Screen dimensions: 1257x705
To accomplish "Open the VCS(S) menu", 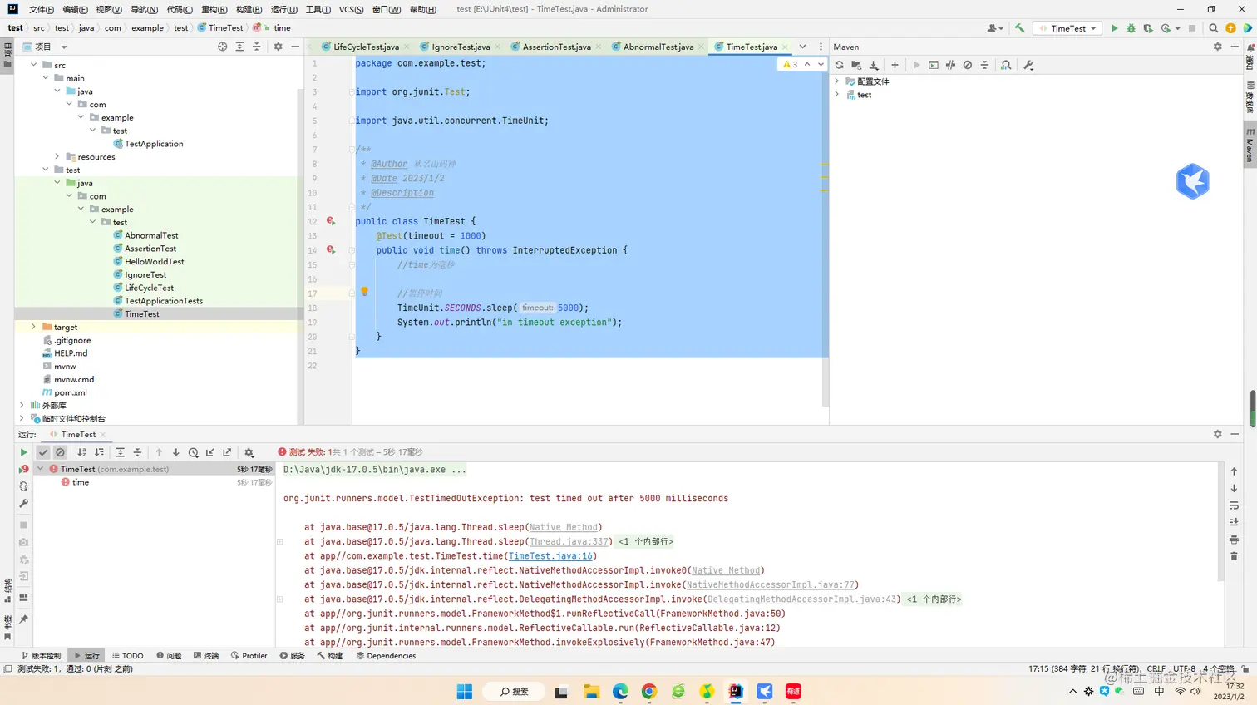I will [x=351, y=9].
